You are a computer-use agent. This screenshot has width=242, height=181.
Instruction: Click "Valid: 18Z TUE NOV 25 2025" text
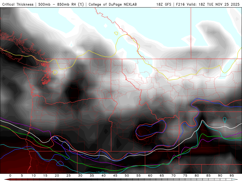click(213, 4)
